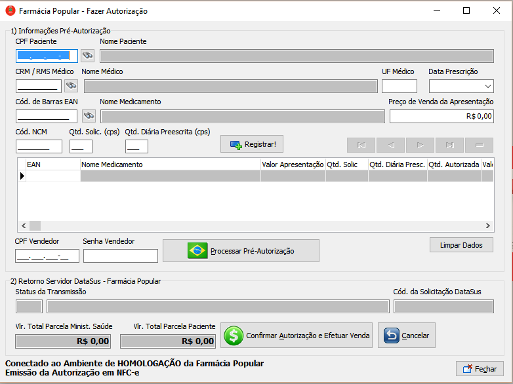513x384 pixels.
Task: Click Confirmar Autorização e Efetuar Venda button
Action: [x=297, y=336]
